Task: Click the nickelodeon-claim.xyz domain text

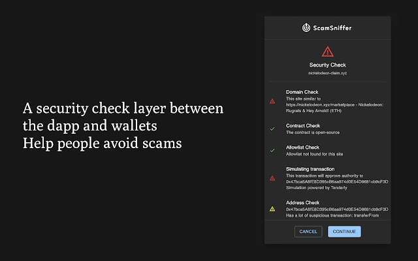Action: click(x=327, y=73)
